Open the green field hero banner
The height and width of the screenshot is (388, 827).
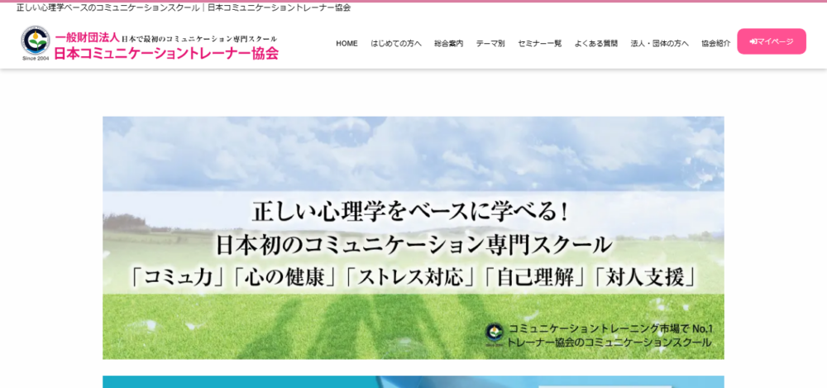click(x=413, y=237)
